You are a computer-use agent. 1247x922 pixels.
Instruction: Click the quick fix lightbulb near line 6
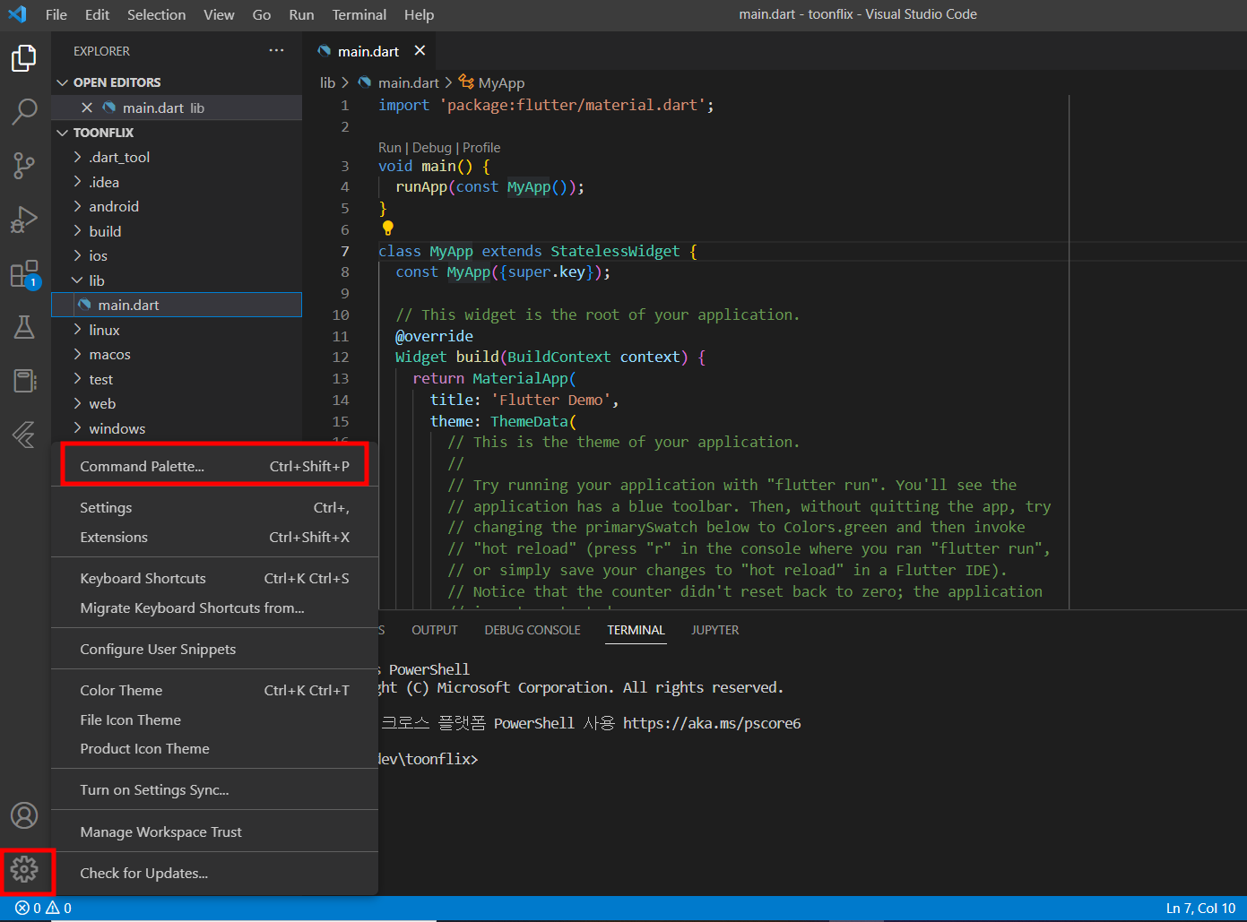point(387,228)
